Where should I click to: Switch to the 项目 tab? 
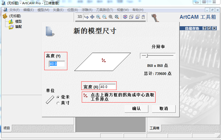(x=7, y=128)
